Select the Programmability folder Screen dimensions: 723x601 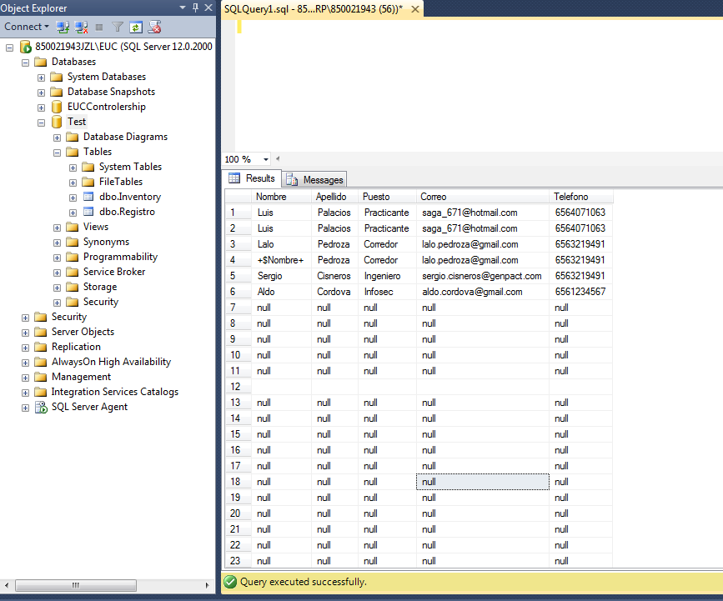[120, 257]
